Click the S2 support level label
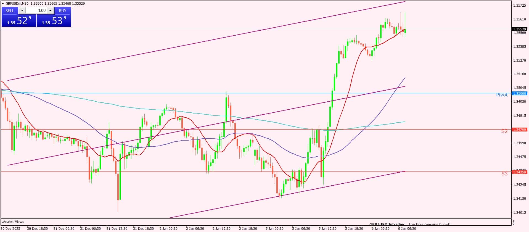This screenshot has height=232, width=529. (x=504, y=131)
